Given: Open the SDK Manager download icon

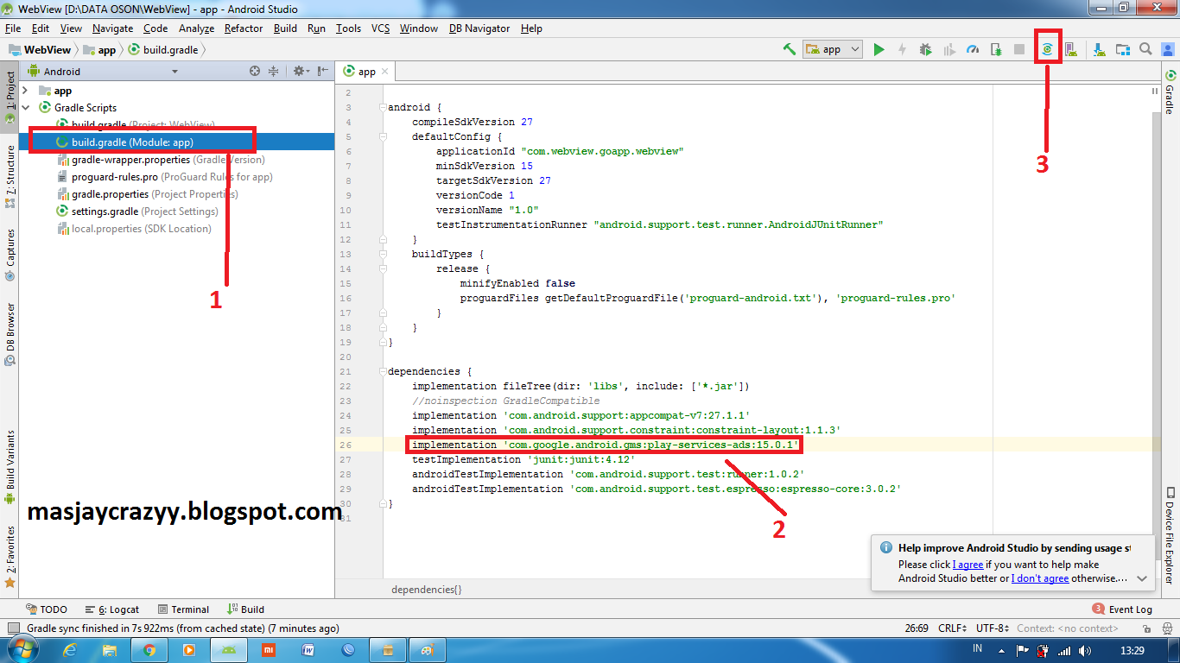Looking at the screenshot, I should (1100, 50).
